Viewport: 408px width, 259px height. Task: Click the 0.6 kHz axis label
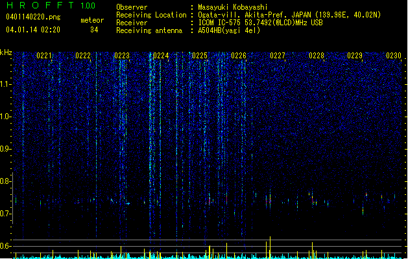[x=6, y=246]
